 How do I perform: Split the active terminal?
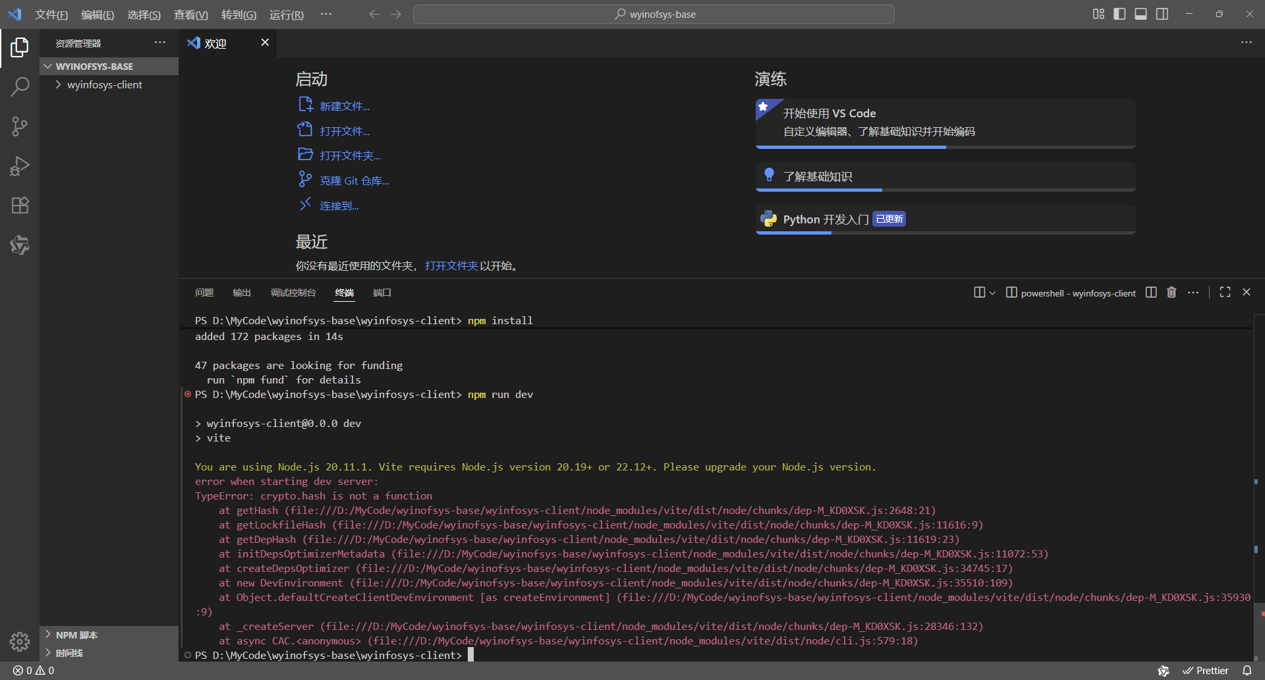(x=1150, y=292)
